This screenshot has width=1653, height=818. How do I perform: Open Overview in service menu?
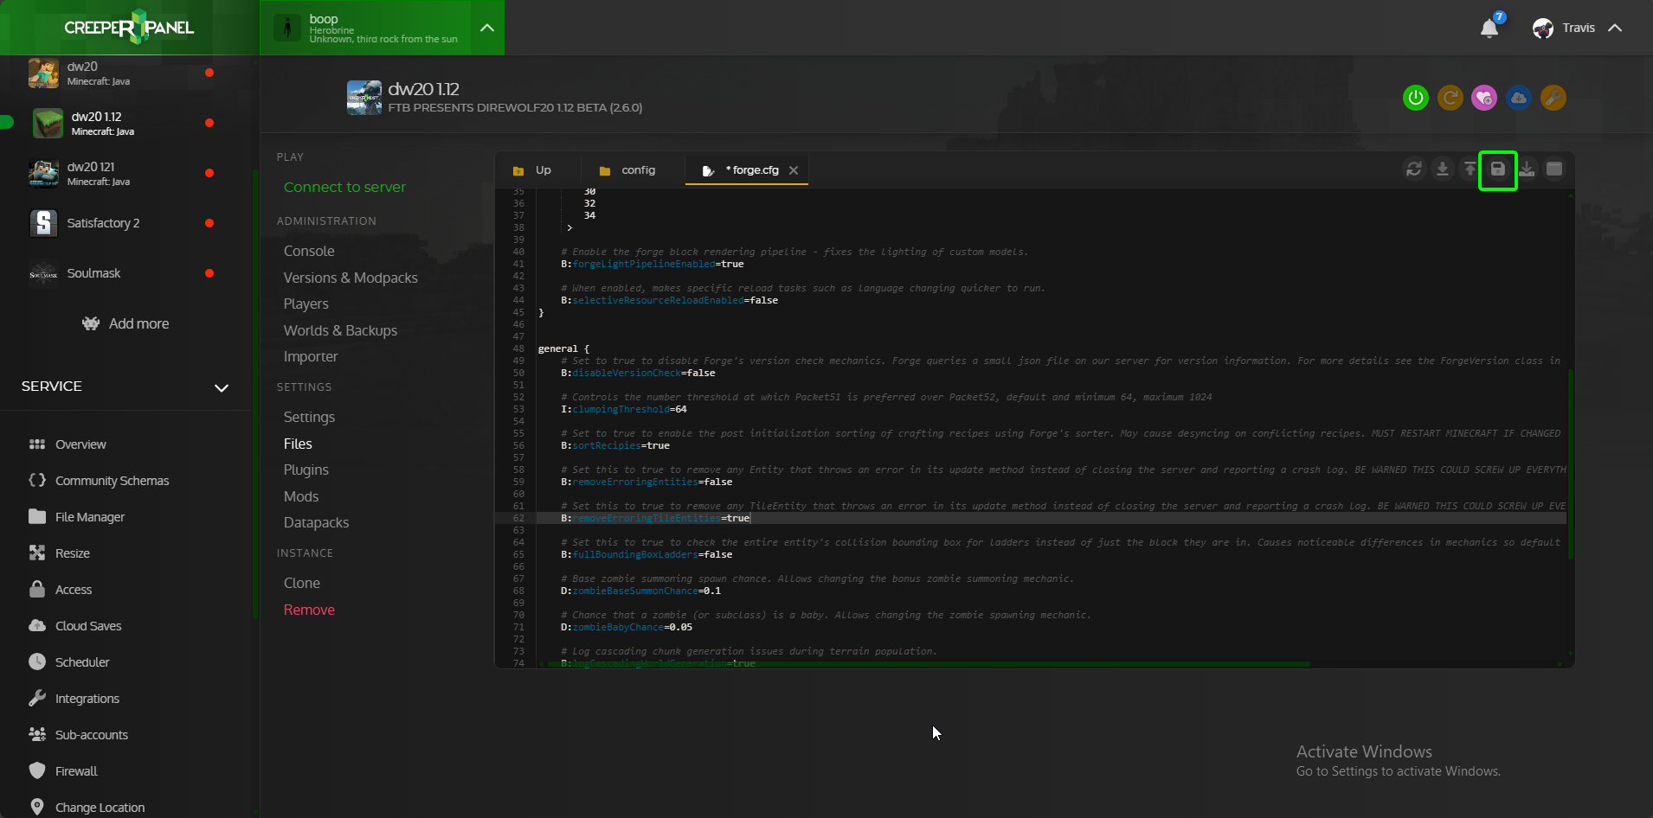[80, 444]
